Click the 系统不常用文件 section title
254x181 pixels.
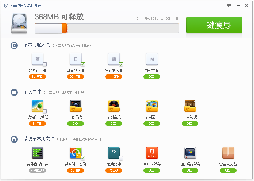point(39,138)
